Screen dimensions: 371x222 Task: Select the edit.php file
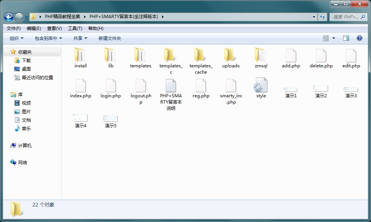point(351,58)
